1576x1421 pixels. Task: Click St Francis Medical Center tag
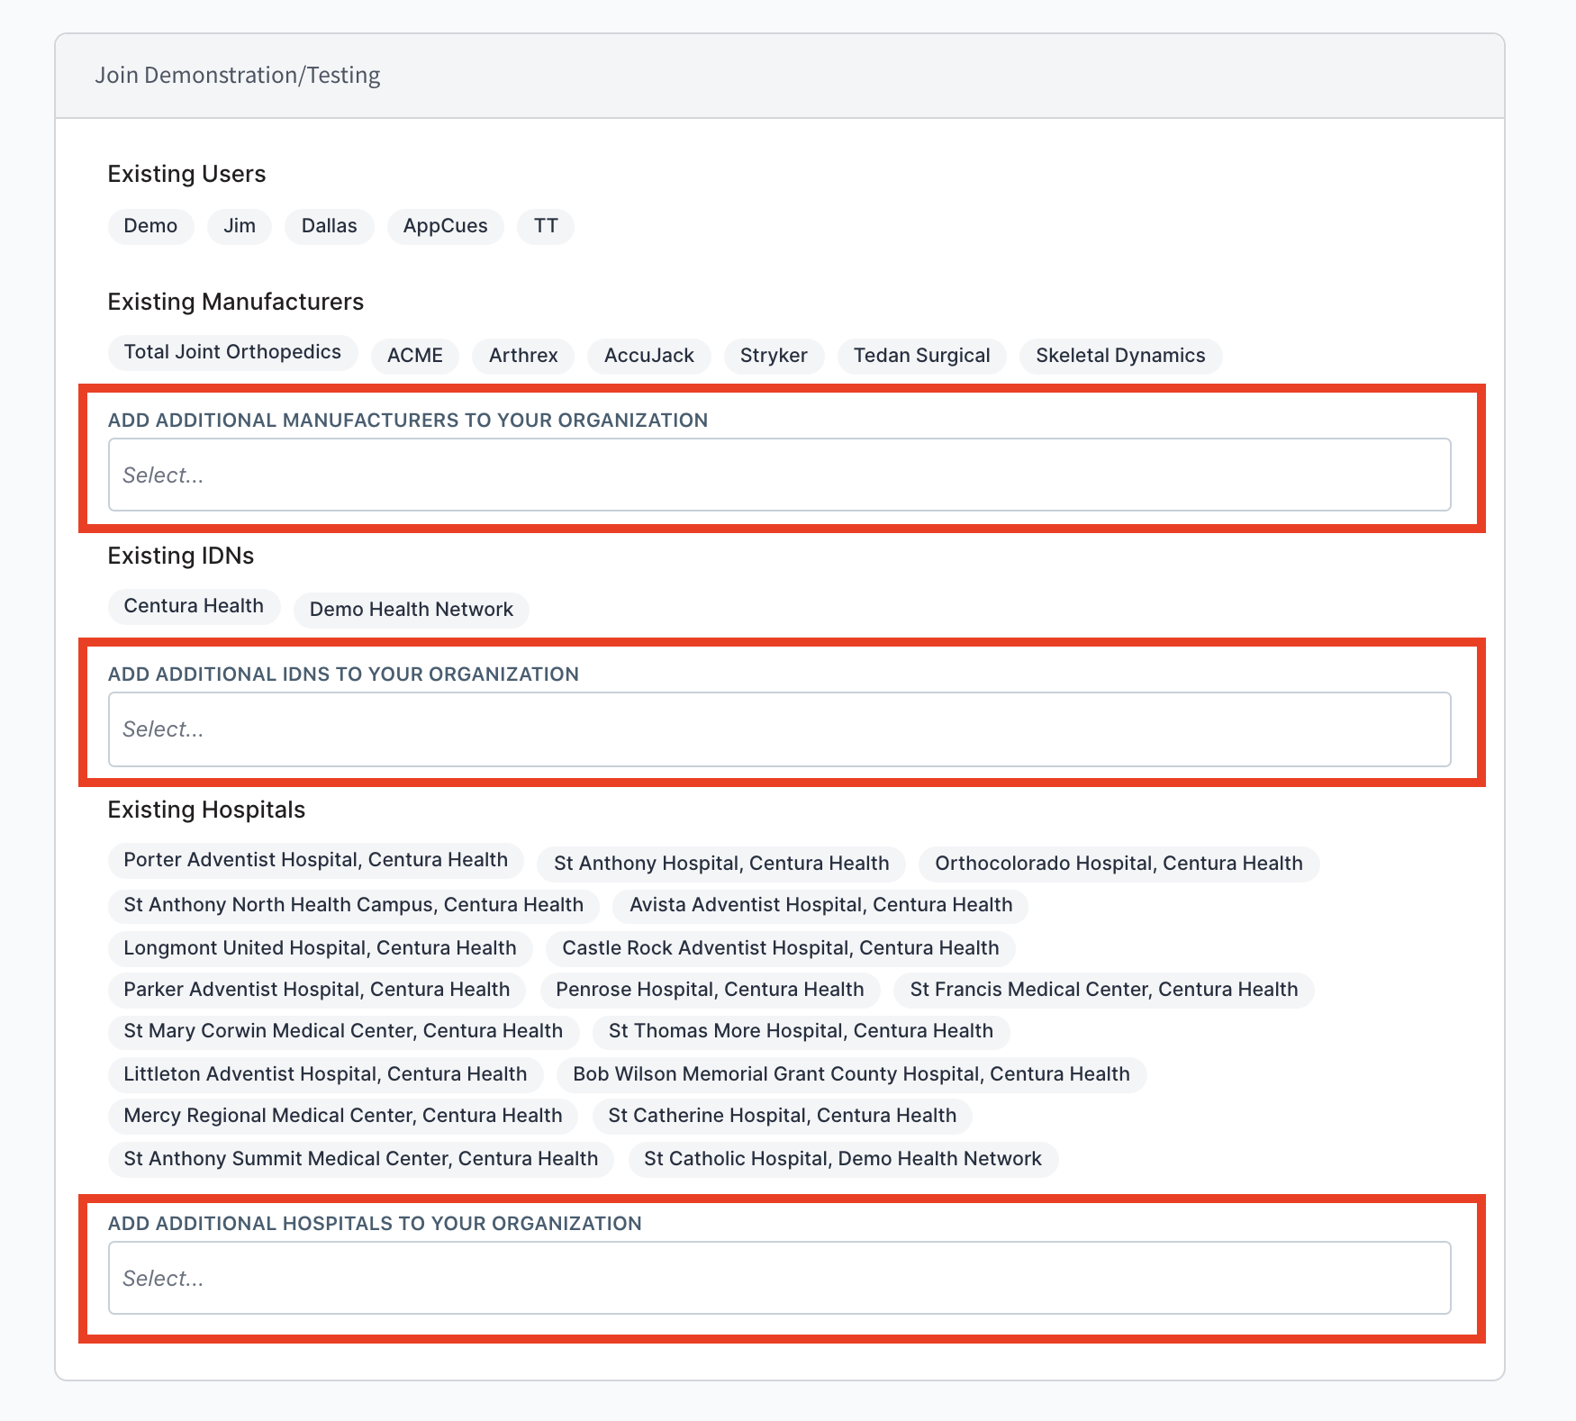pos(1103,990)
